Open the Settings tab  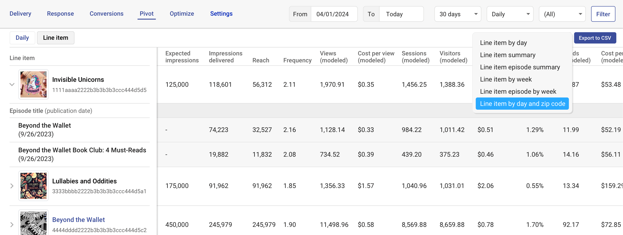(221, 14)
